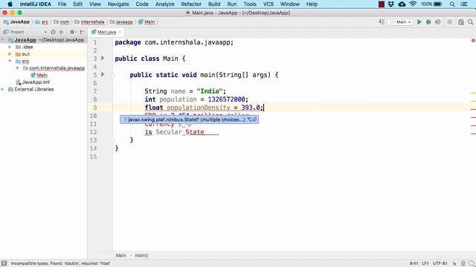This screenshot has width=476, height=267.
Task: Collapse the src folder arrow
Action: [10, 61]
